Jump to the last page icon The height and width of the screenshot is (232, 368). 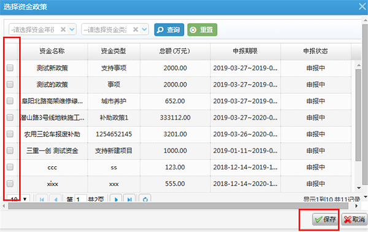[129, 199]
